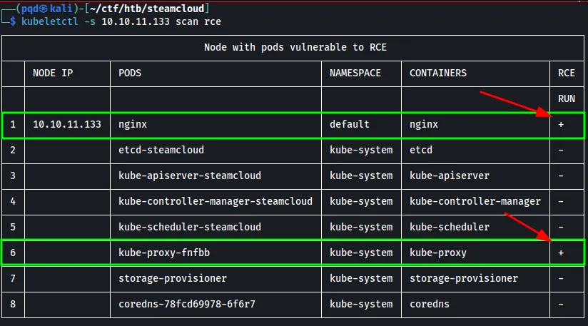Click the minus sign in etcd row

(x=561, y=150)
